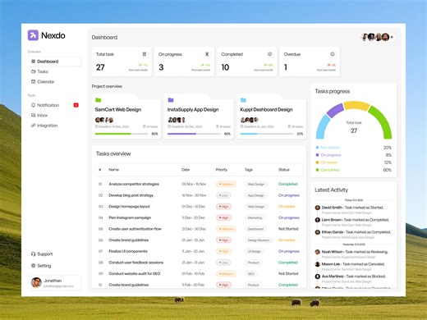Viewport: 427px width, 320px height.
Task: Open the SamCart Web Design project
Action: 126,117
